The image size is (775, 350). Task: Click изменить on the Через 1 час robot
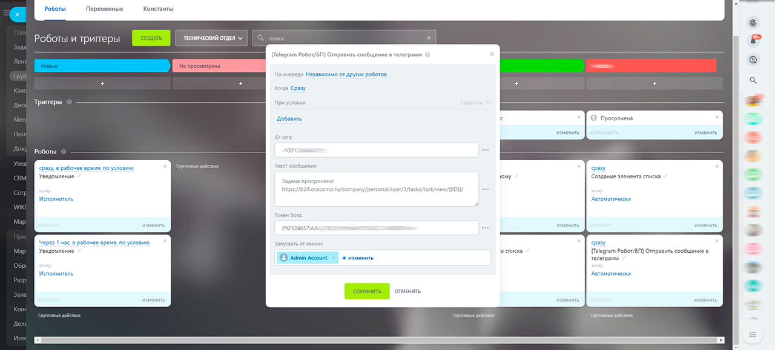[x=154, y=300]
